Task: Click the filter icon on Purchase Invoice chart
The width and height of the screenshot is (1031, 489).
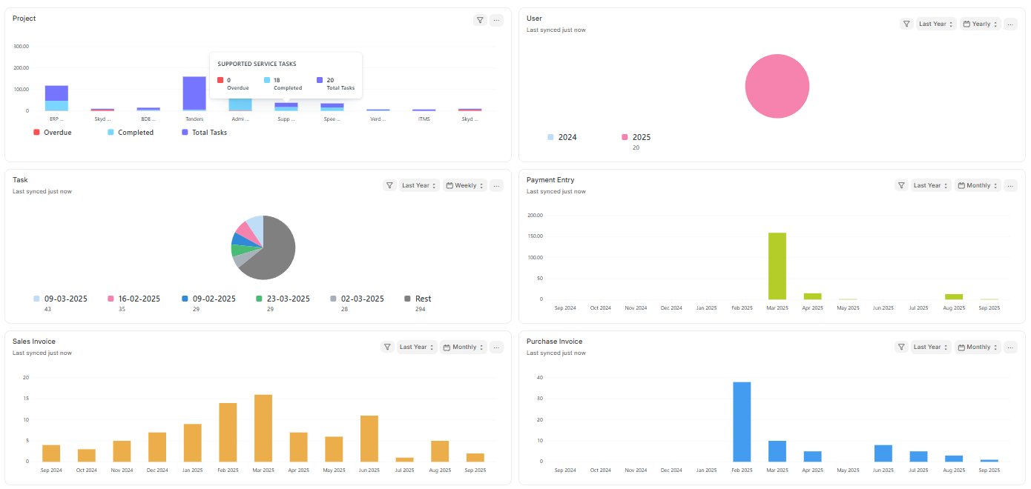Action: click(901, 347)
